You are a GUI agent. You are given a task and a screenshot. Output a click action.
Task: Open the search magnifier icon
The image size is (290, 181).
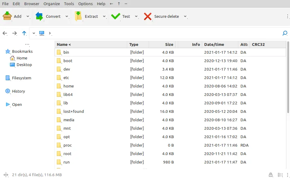point(285,33)
